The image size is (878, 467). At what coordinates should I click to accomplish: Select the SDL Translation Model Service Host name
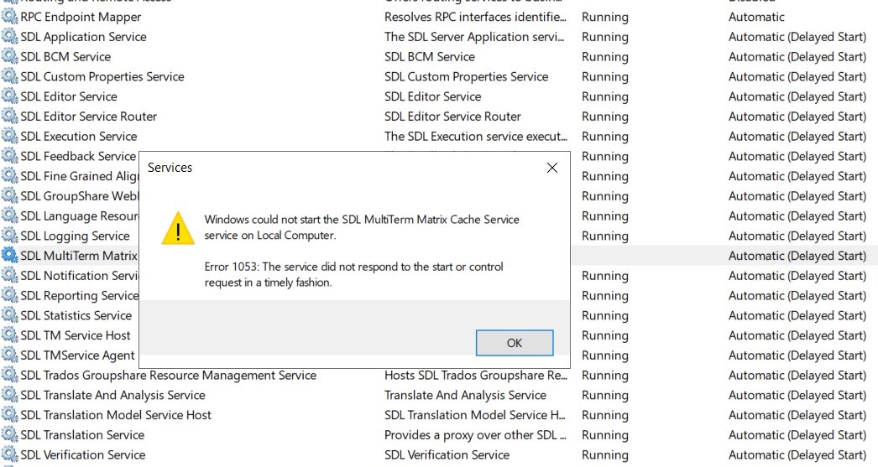click(x=116, y=415)
